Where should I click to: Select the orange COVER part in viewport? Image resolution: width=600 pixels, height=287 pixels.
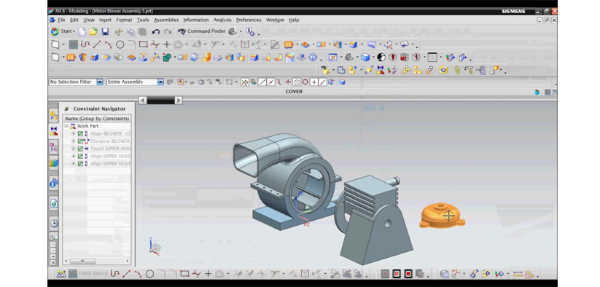pyautogui.click(x=442, y=216)
